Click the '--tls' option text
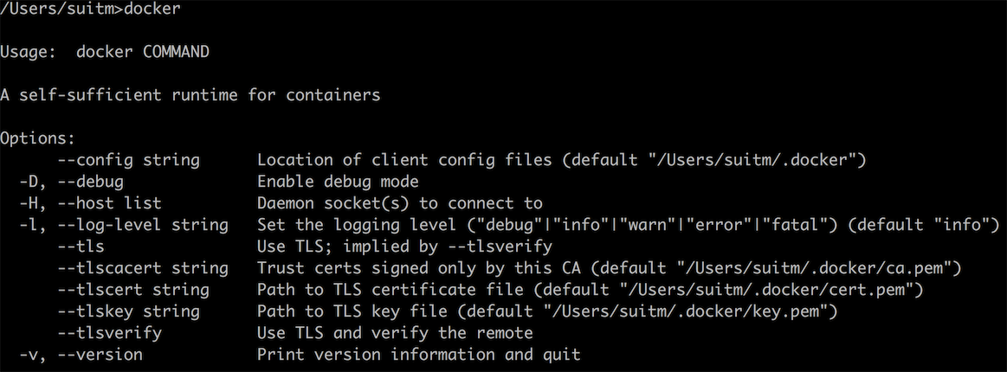 pyautogui.click(x=81, y=247)
